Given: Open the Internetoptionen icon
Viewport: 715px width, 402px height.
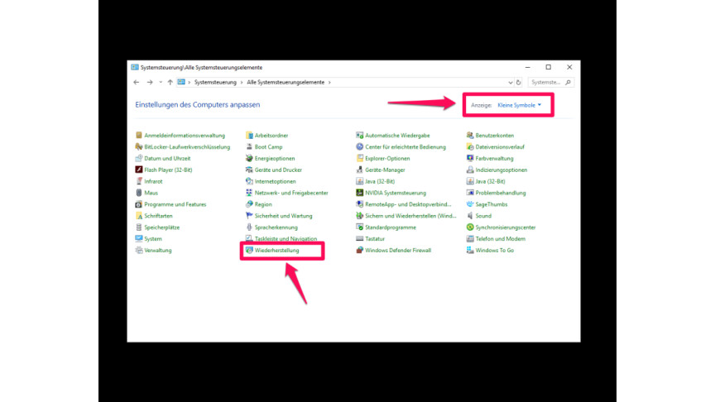Looking at the screenshot, I should (249, 181).
